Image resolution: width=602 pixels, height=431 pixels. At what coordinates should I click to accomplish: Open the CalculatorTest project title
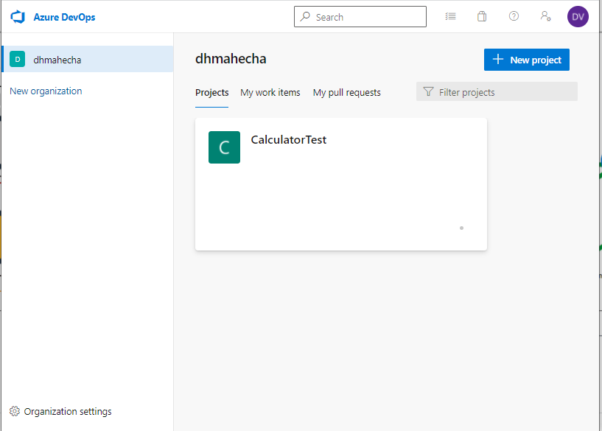point(289,140)
